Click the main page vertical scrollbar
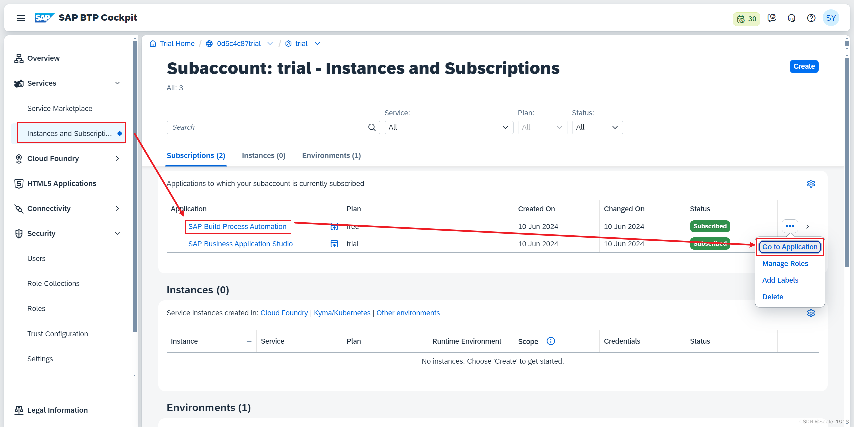This screenshot has width=854, height=427. click(847, 162)
